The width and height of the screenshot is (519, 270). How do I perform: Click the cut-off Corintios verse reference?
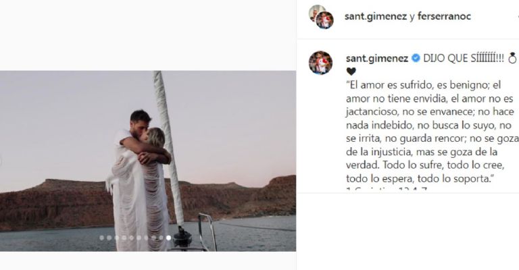coord(387,190)
